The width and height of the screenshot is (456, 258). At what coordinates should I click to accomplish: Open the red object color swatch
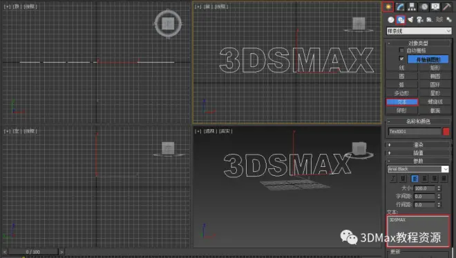[x=446, y=132]
